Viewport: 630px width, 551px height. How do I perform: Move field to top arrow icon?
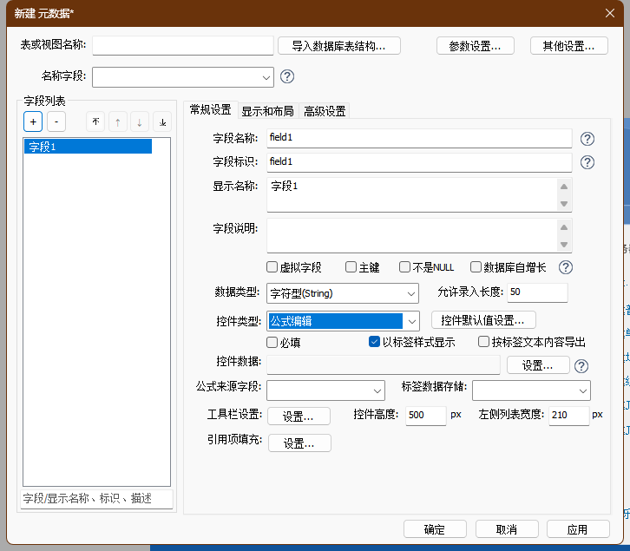(x=95, y=122)
